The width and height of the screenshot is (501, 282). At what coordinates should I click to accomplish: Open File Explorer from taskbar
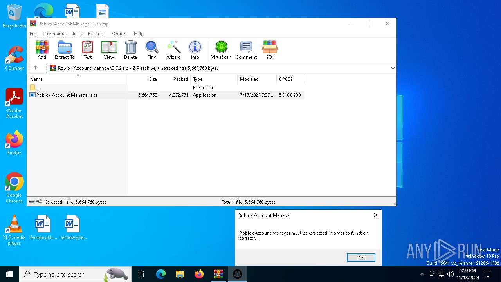click(180, 274)
